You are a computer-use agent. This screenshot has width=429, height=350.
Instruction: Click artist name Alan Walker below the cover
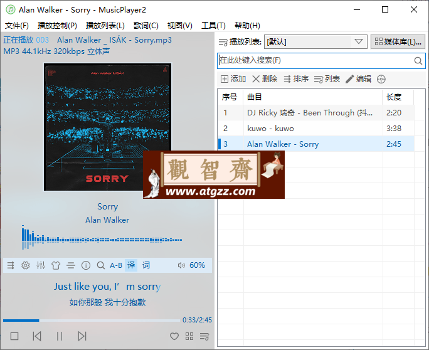point(107,220)
